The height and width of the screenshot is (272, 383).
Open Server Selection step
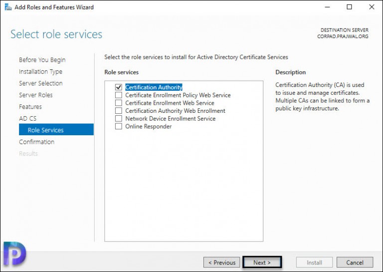tap(41, 83)
